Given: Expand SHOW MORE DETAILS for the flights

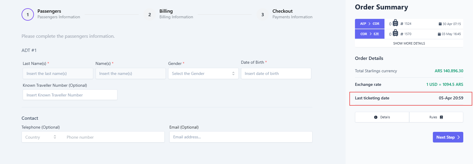Looking at the screenshot, I should 409,43.
